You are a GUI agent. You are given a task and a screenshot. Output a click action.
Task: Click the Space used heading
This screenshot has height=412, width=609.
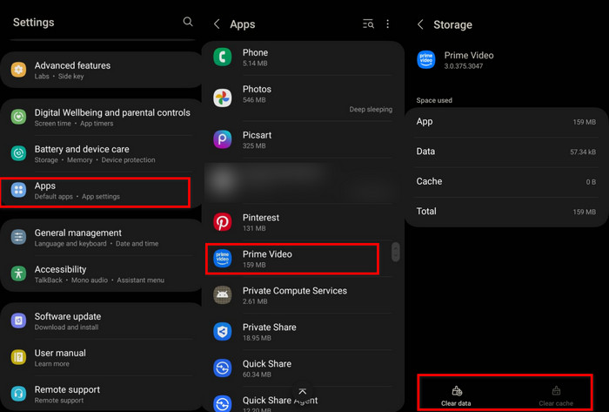point(434,100)
